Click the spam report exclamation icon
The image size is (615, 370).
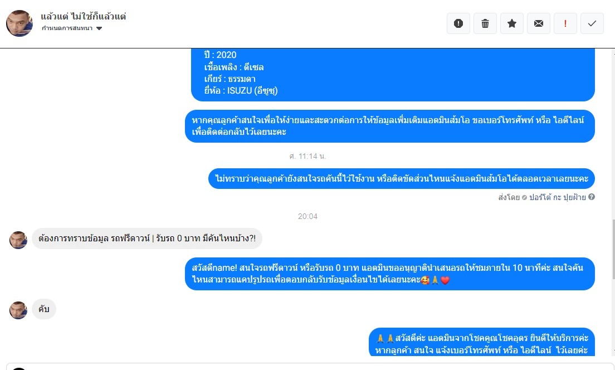click(458, 23)
